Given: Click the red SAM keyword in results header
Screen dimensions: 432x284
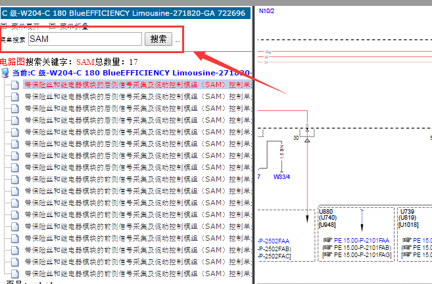Looking at the screenshot, I should (x=85, y=62).
